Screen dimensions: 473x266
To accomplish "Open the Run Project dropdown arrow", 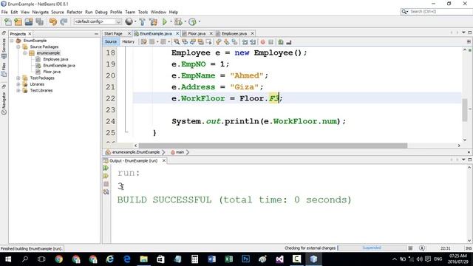I will click(171, 21).
